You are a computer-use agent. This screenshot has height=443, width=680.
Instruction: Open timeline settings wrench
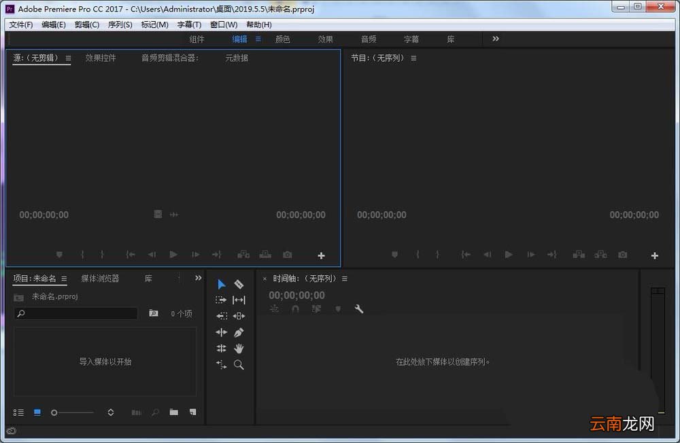pos(358,309)
